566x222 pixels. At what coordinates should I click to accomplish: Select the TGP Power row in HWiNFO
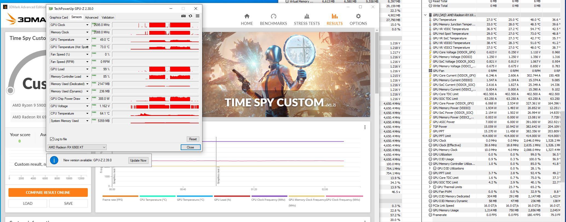494,127
